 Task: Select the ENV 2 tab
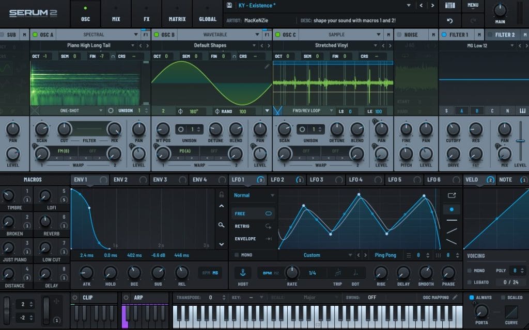click(x=120, y=179)
